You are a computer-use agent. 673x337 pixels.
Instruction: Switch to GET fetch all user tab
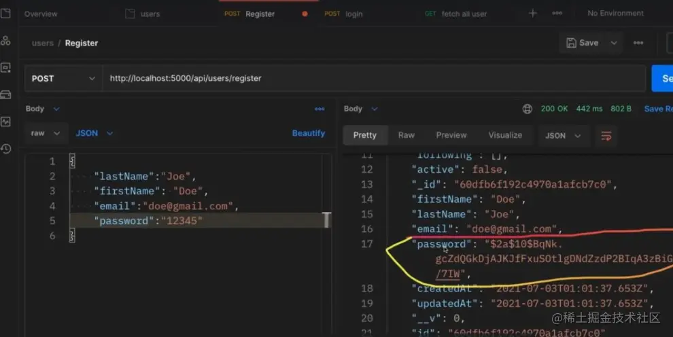coord(456,14)
